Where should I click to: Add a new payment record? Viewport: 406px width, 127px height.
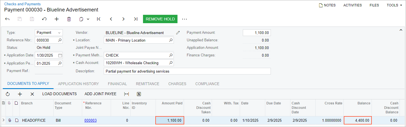[57, 19]
